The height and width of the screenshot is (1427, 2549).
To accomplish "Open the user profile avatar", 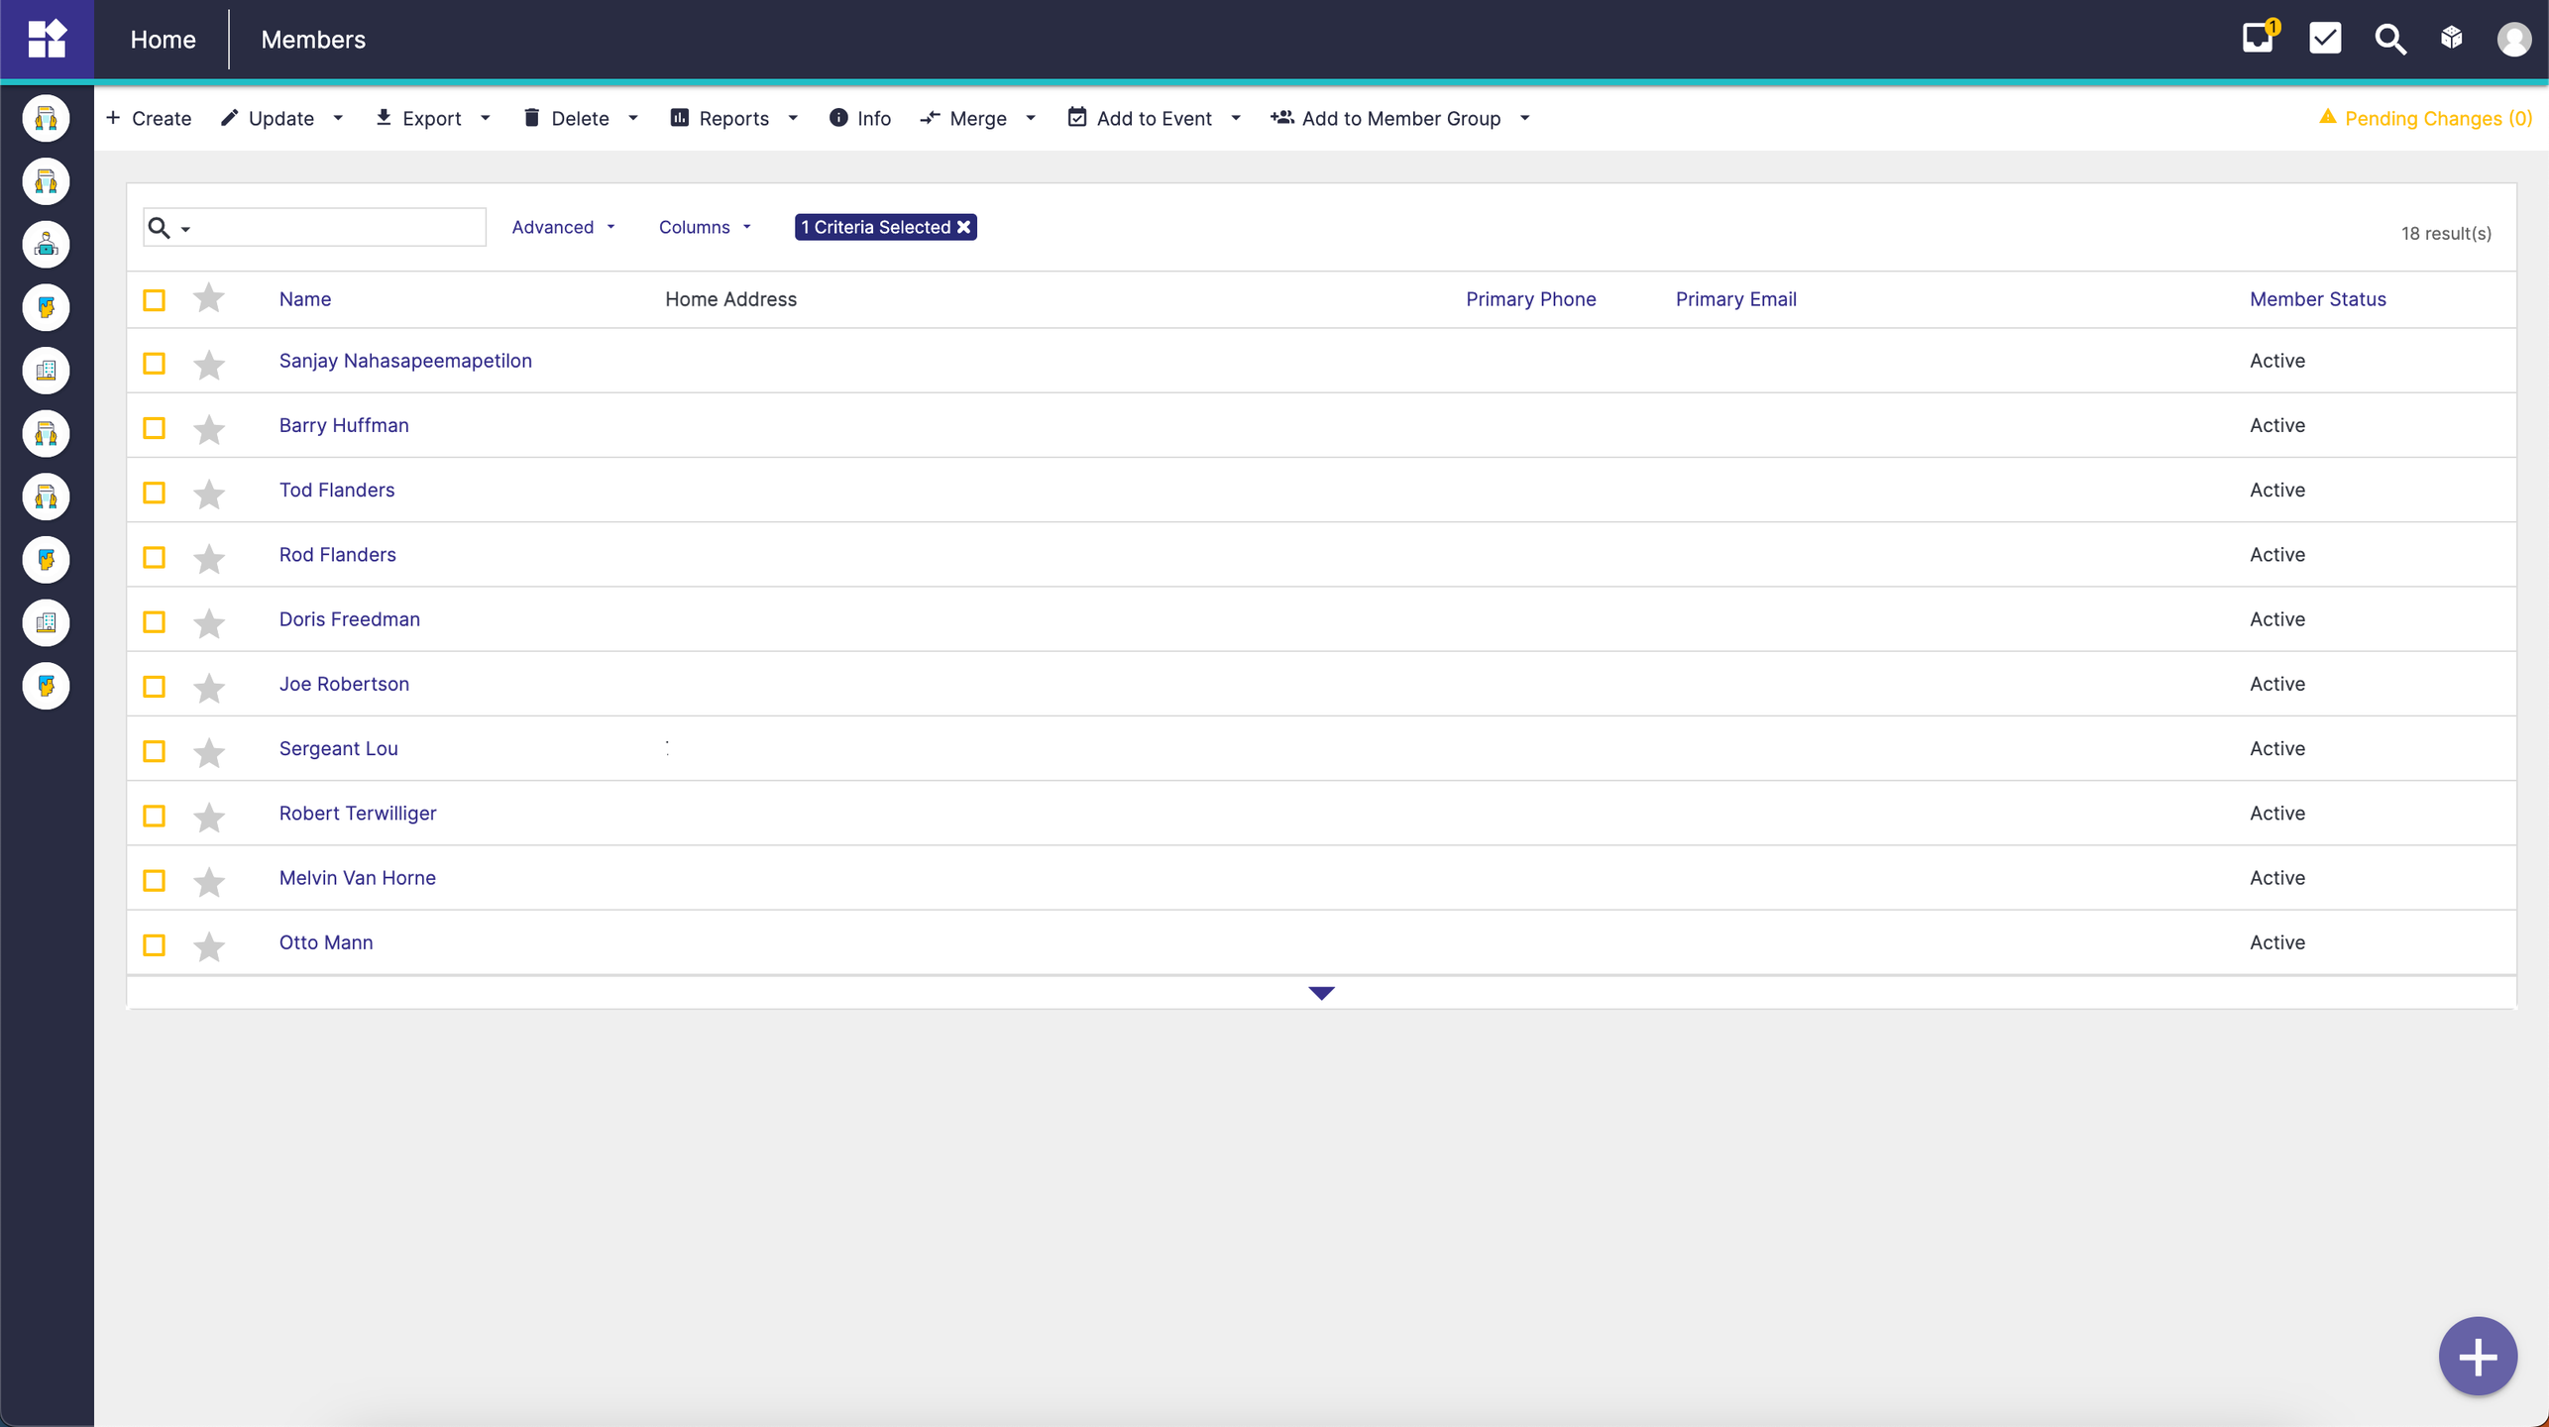I will (2513, 40).
